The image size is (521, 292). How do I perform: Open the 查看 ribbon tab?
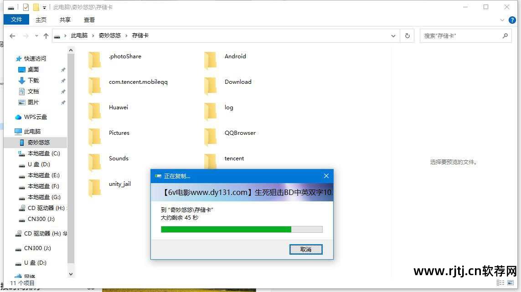(89, 20)
